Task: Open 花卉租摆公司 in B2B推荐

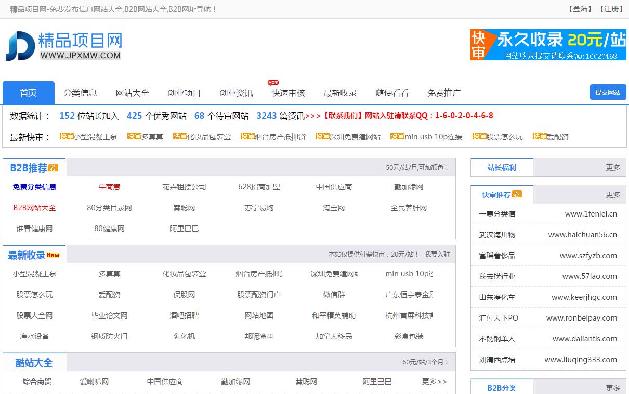Action: (x=184, y=187)
